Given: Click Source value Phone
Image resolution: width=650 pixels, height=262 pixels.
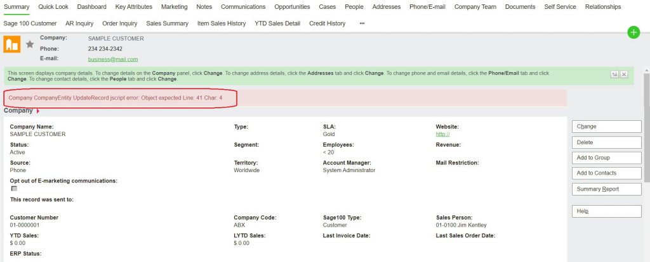Looking at the screenshot, I should click(x=18, y=170).
